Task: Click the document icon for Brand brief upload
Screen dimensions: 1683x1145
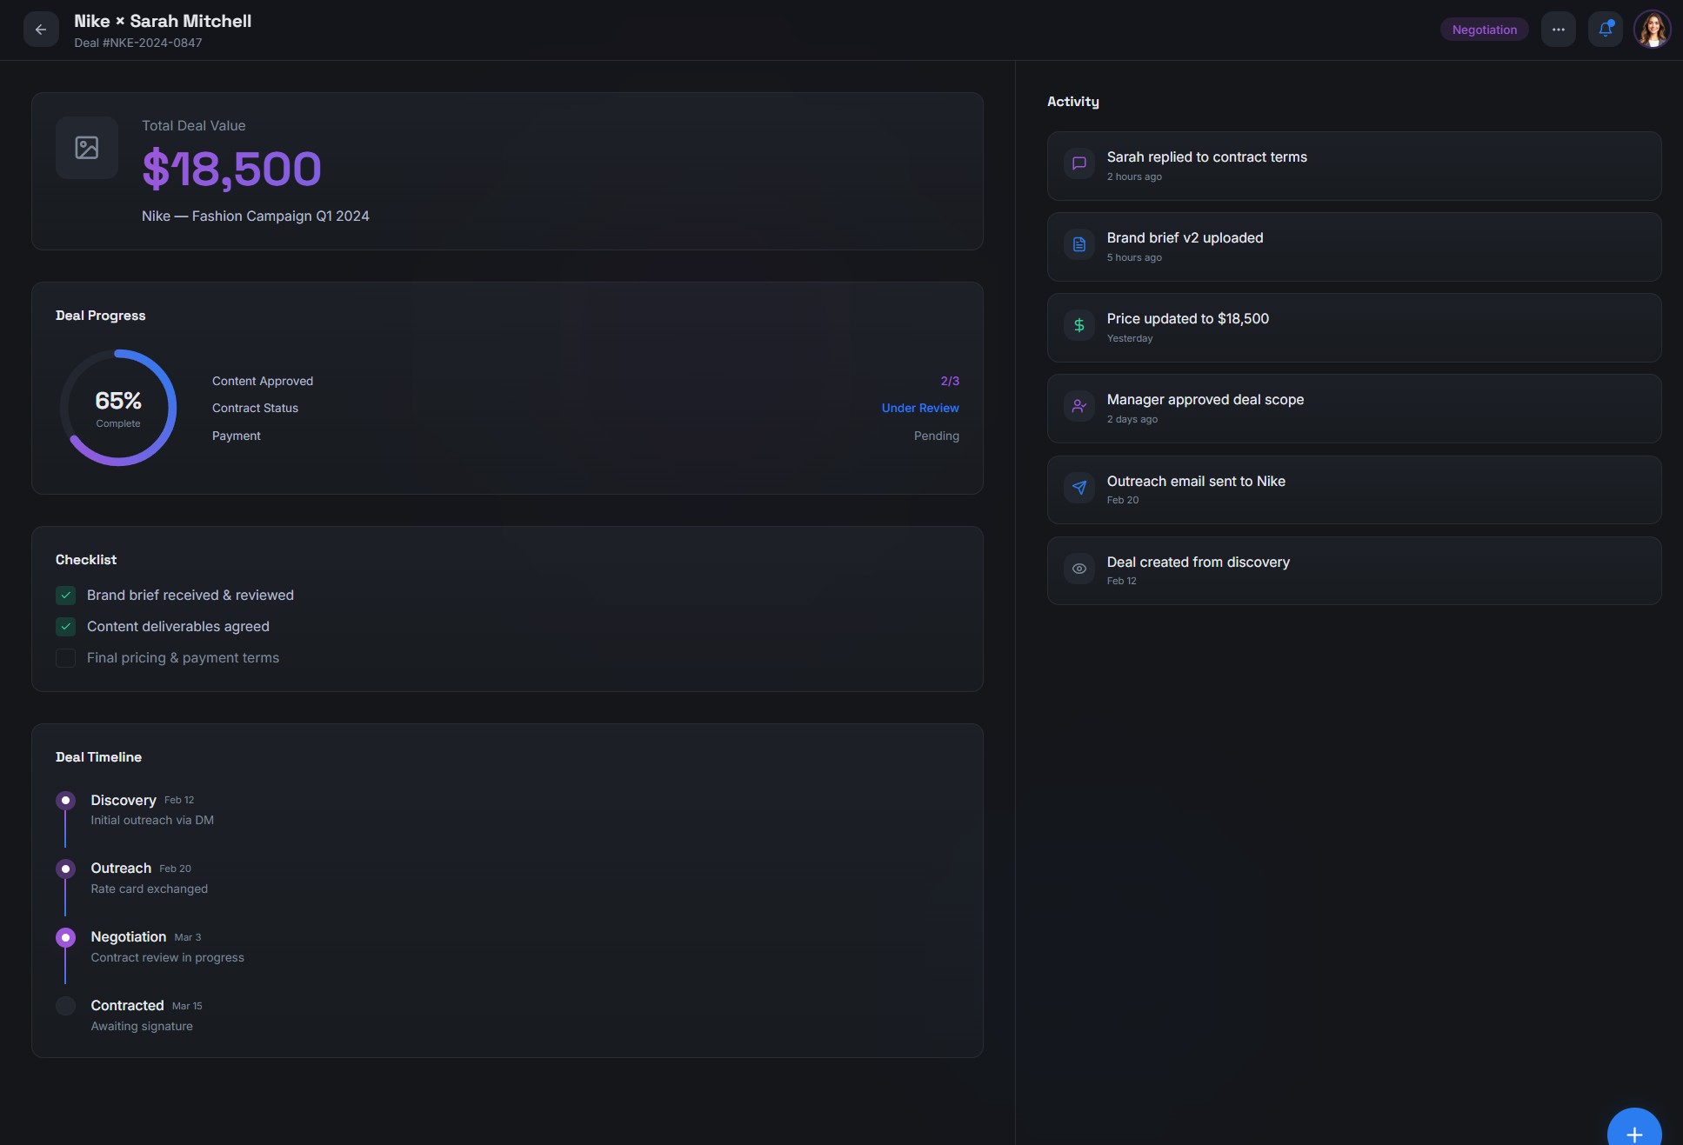Action: [x=1079, y=244]
